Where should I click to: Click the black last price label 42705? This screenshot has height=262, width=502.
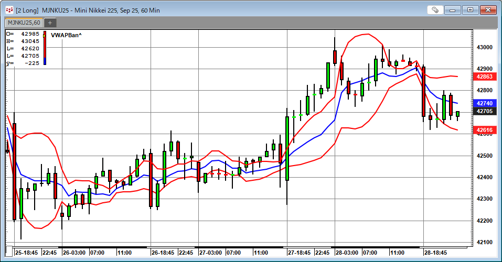coord(484,111)
